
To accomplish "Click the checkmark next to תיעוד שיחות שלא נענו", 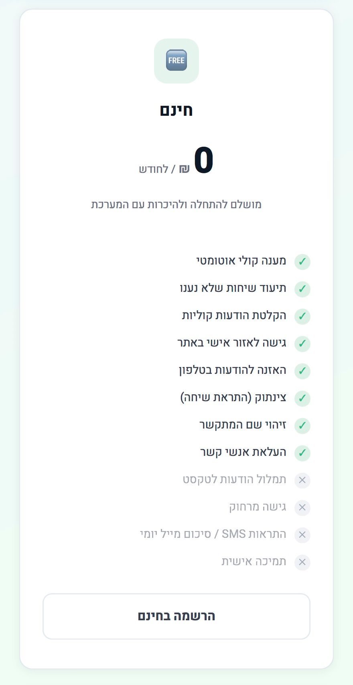I will point(302,289).
